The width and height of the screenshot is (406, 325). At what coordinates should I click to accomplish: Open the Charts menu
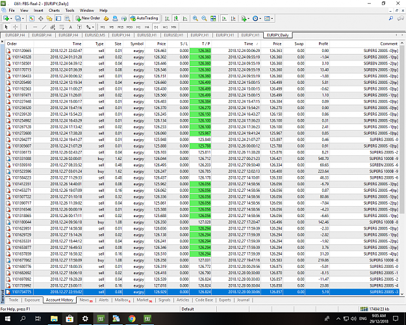pyautogui.click(x=54, y=10)
